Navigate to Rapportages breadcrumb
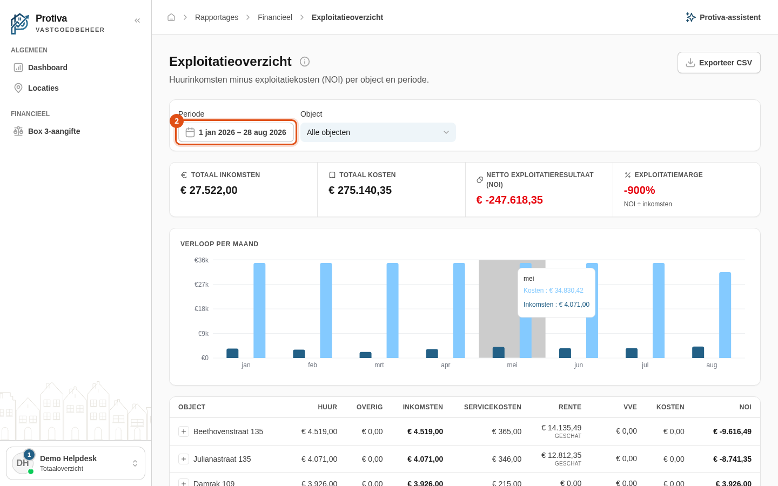This screenshot has height=486, width=778. pos(217,17)
